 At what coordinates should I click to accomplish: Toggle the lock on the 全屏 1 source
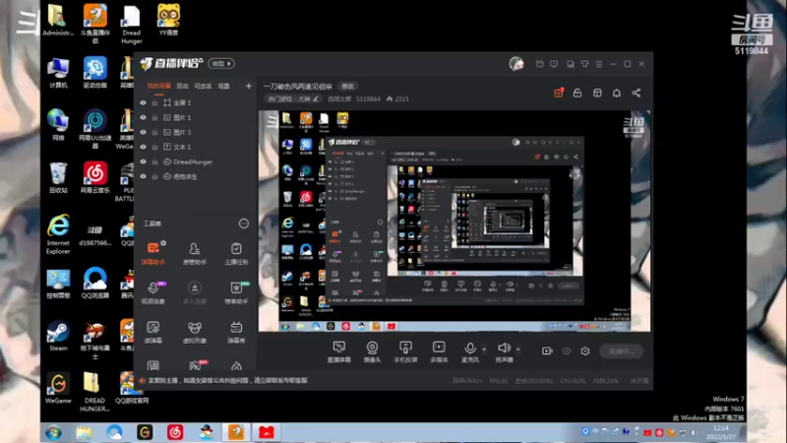[155, 102]
